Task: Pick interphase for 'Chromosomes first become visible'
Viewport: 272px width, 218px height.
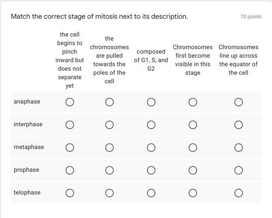Action: [x=193, y=125]
